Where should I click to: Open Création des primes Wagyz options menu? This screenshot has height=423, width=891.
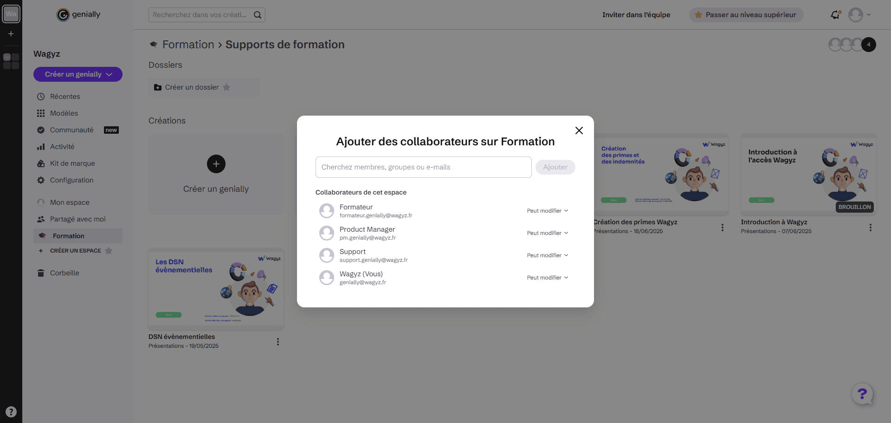coord(723,228)
